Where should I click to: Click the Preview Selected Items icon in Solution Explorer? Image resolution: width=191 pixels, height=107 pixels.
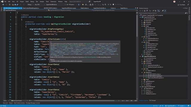(165, 11)
